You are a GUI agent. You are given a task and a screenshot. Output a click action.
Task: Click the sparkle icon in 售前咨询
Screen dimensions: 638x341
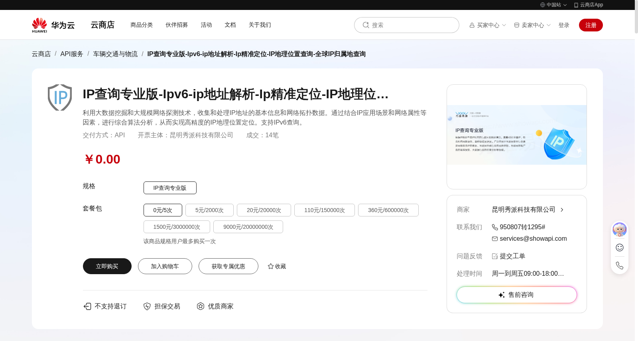coord(502,295)
